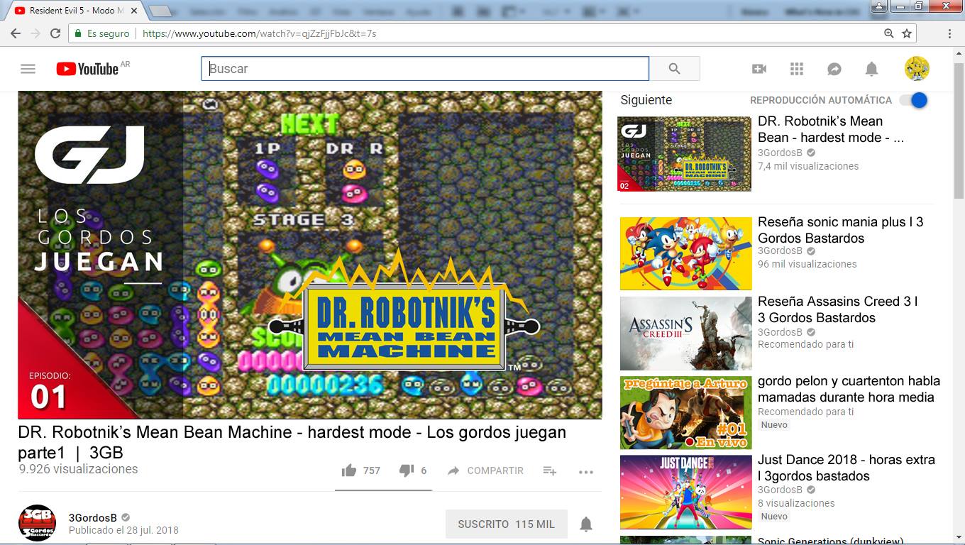Open the messages share bubble icon
The image size is (965, 545).
click(x=834, y=69)
